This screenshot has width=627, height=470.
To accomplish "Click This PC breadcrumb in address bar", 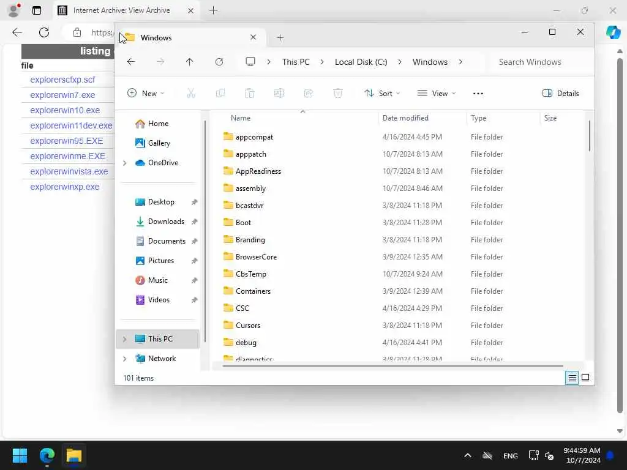I will (296, 62).
